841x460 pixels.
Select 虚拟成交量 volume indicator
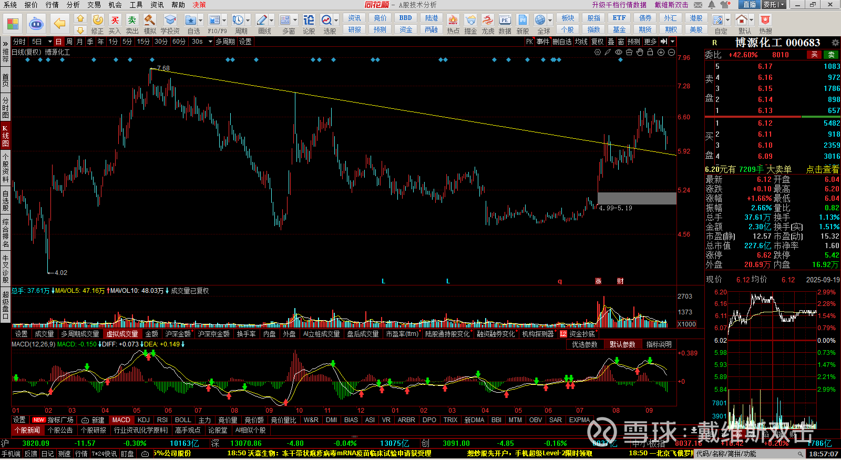[122, 334]
